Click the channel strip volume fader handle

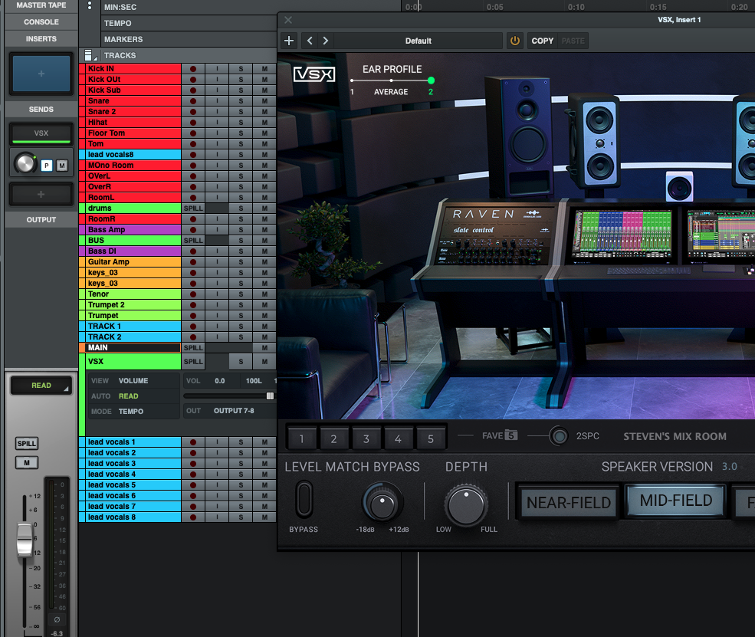(x=25, y=540)
